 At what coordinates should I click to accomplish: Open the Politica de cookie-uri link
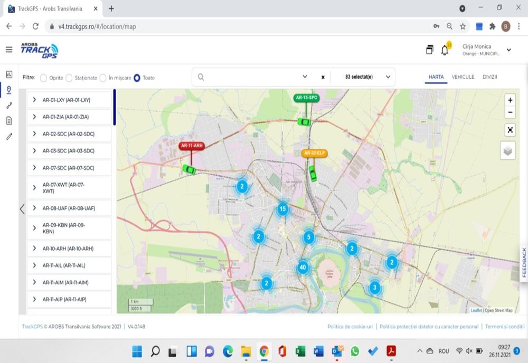coord(350,327)
